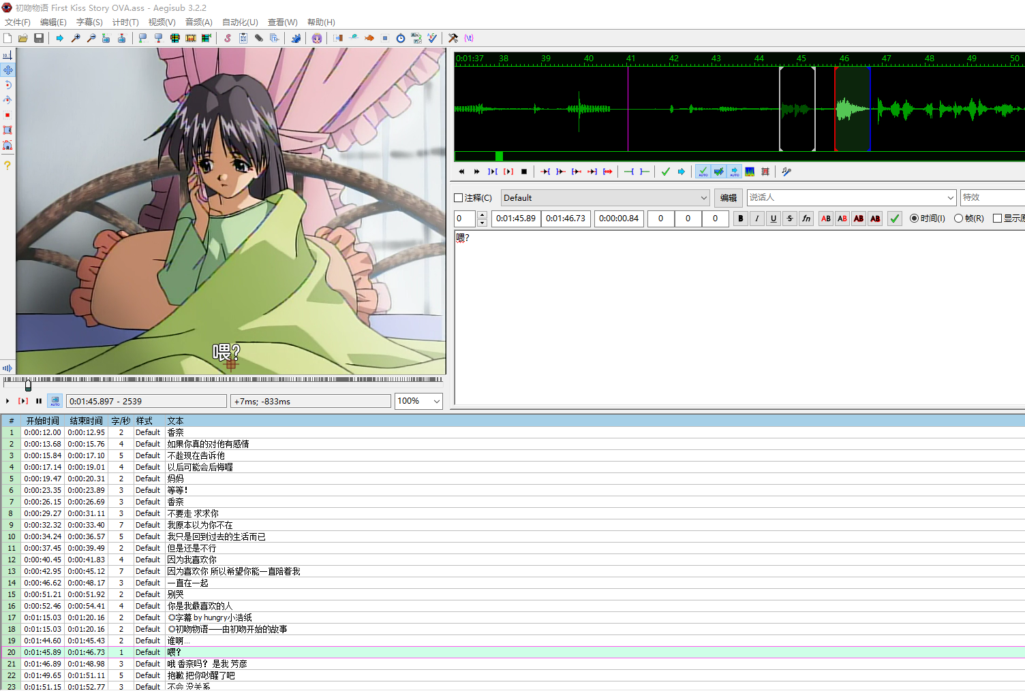
Task: Toggle the 显示原文 checkbox
Action: point(997,219)
